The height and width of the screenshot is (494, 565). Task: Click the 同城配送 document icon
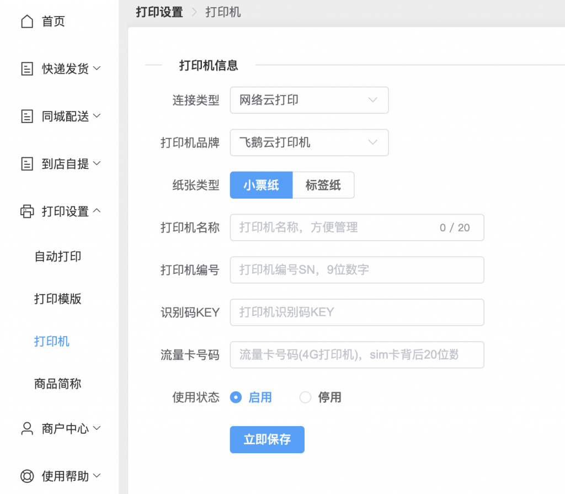point(26,116)
